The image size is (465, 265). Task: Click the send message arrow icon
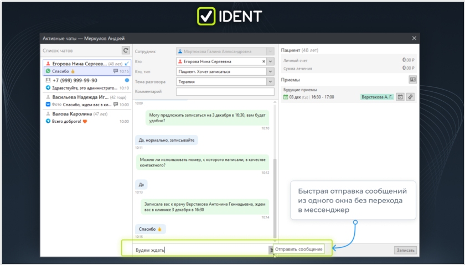click(271, 250)
